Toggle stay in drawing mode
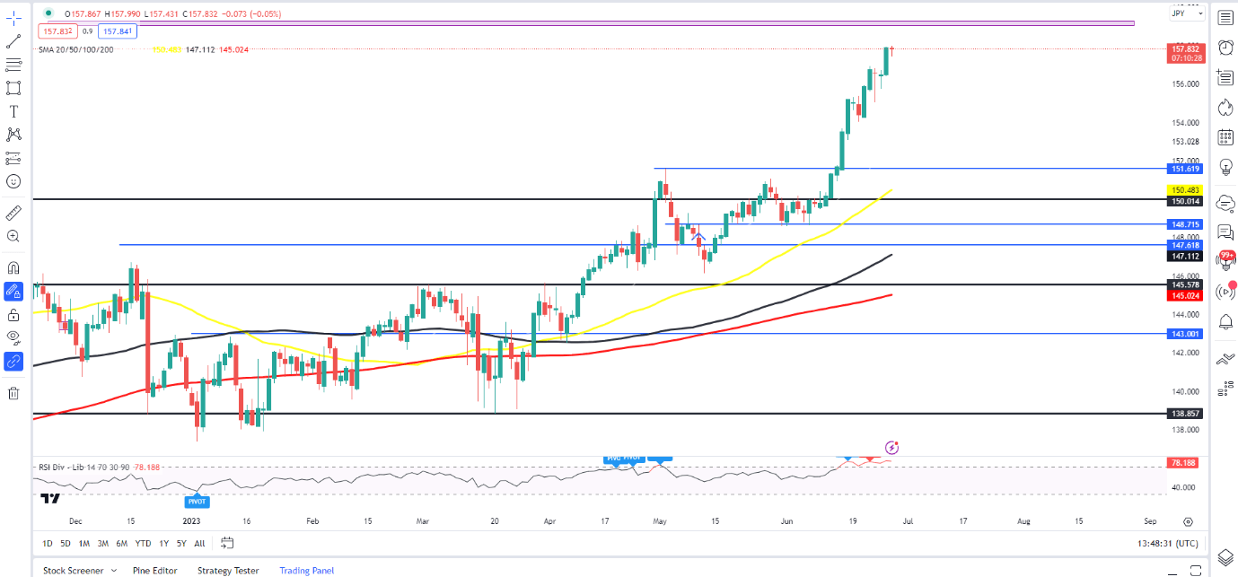This screenshot has width=1238, height=577. pos(13,291)
